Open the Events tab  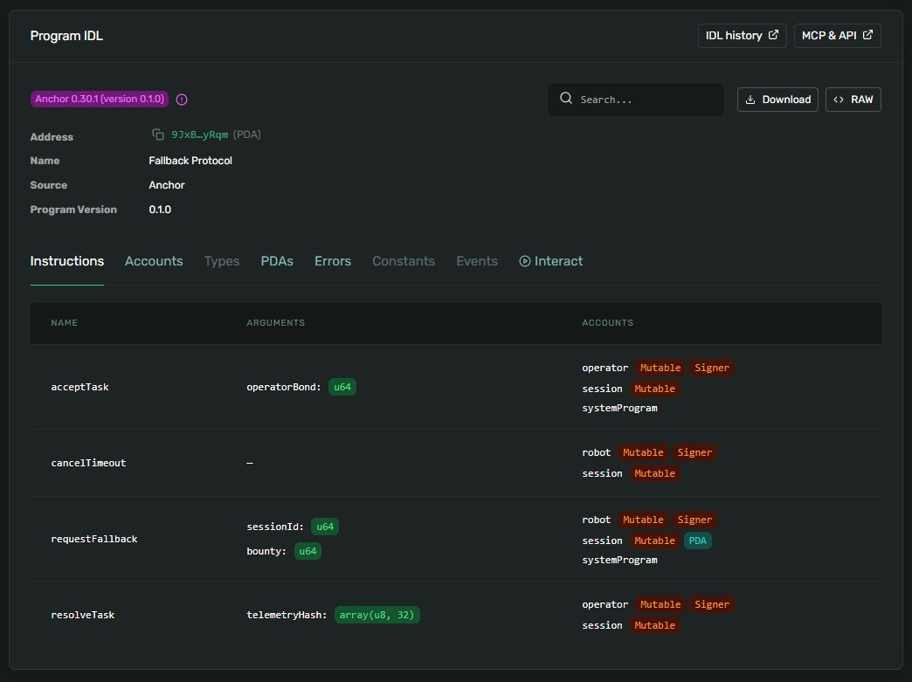click(477, 261)
